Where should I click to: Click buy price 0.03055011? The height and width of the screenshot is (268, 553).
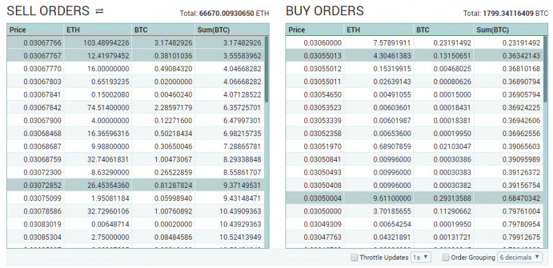pos(322,82)
